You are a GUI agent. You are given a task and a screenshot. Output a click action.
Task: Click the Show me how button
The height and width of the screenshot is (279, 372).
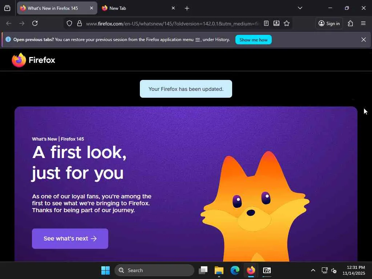click(253, 40)
